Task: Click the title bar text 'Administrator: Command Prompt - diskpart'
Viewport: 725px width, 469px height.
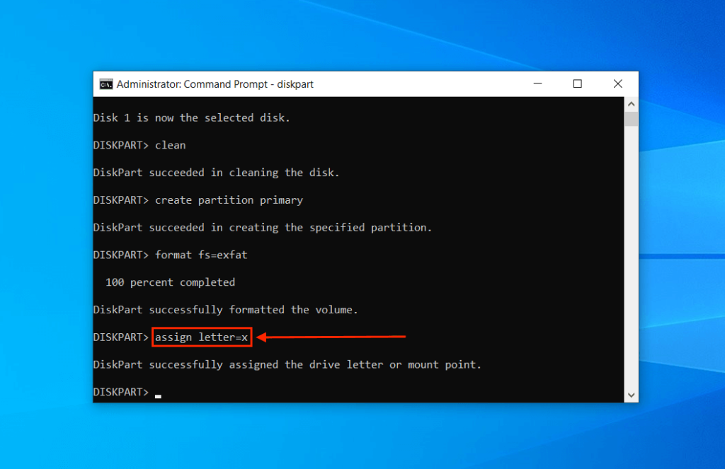Action: 215,83
